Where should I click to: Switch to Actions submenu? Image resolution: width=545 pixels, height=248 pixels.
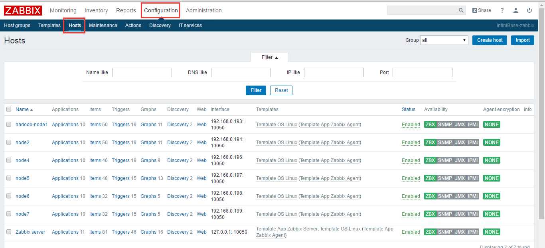point(133,25)
